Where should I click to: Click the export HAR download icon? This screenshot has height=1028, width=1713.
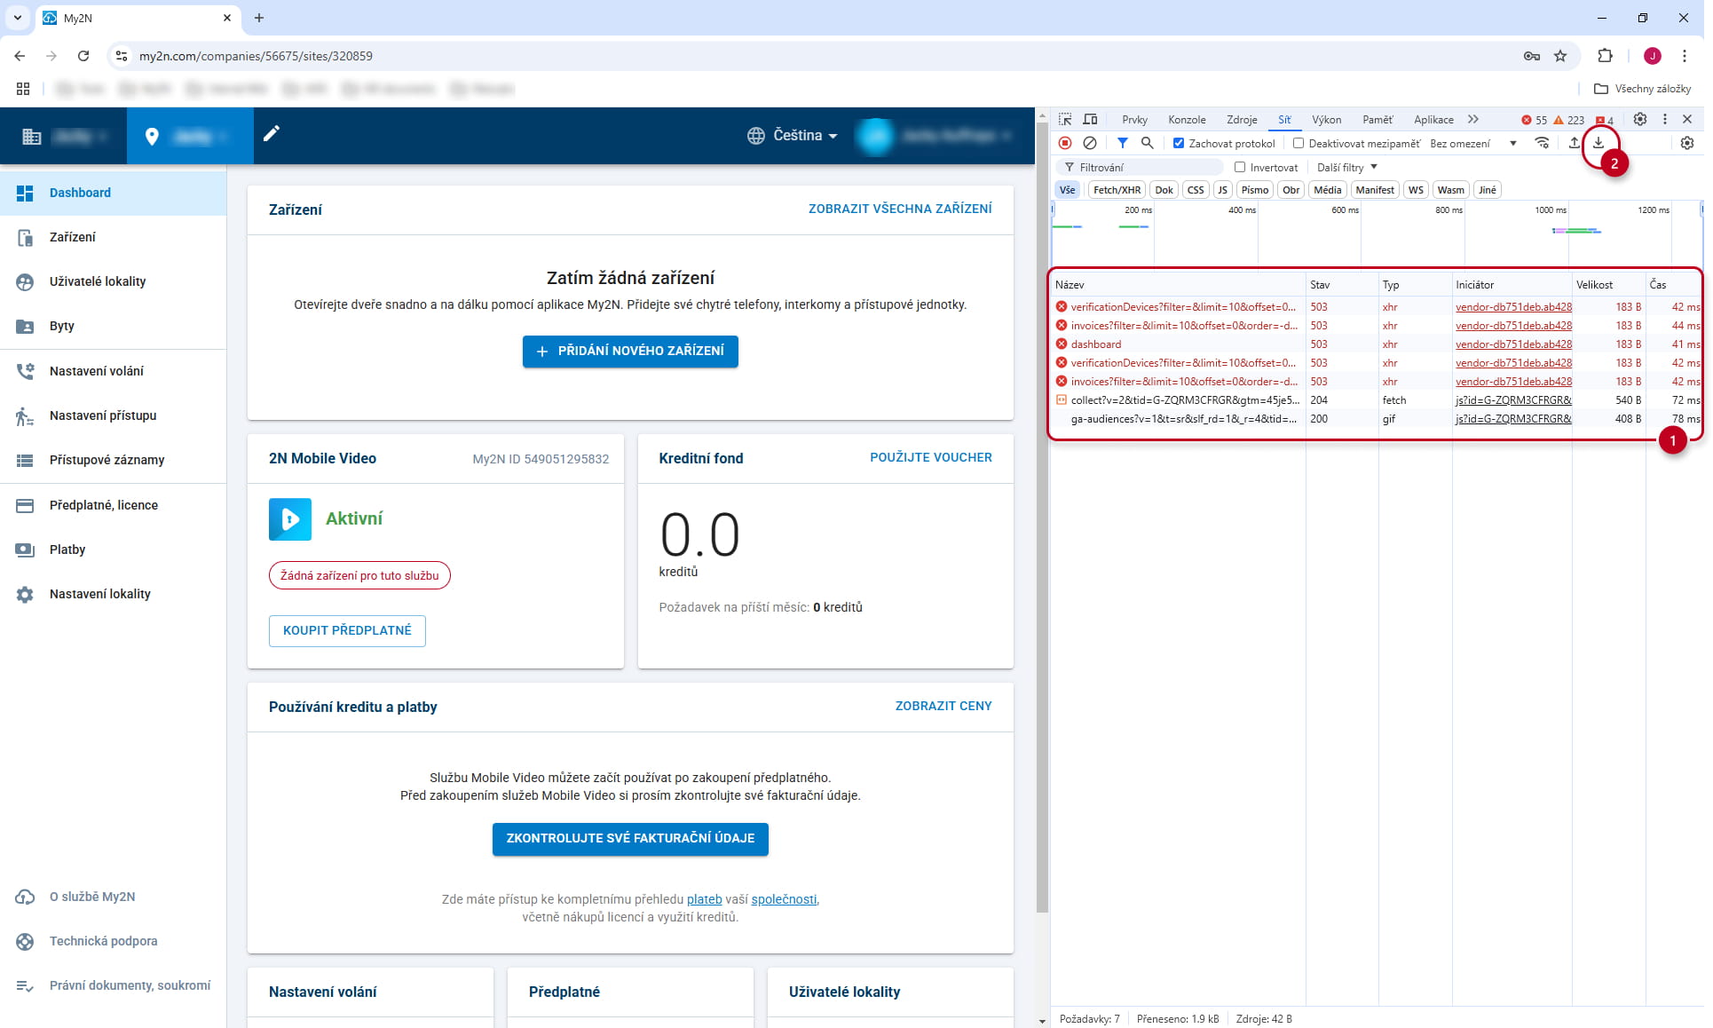tap(1599, 143)
